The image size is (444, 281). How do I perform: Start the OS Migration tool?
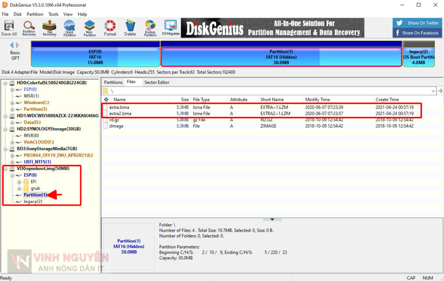click(x=170, y=28)
